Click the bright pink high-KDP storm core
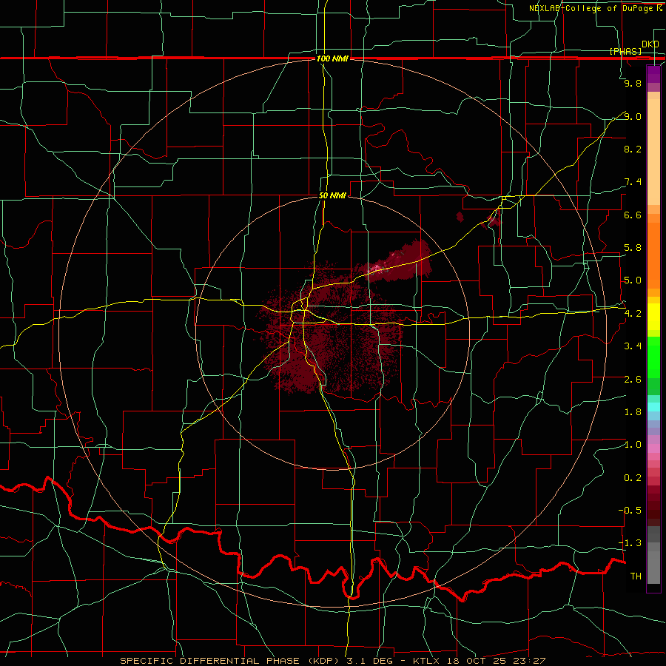666x666 pixels. pos(377,268)
